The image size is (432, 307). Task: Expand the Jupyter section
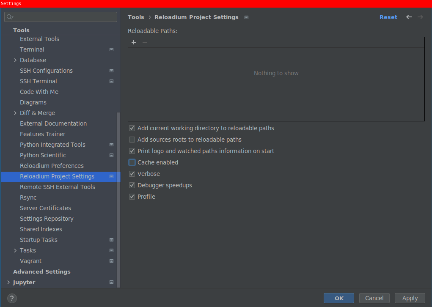[8, 282]
